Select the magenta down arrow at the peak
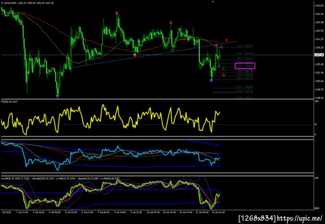The height and width of the screenshot is (224, 325). [117, 13]
